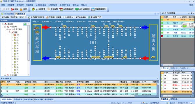
Task: Collapse the 一分公司 tree node
Action: coord(5,27)
